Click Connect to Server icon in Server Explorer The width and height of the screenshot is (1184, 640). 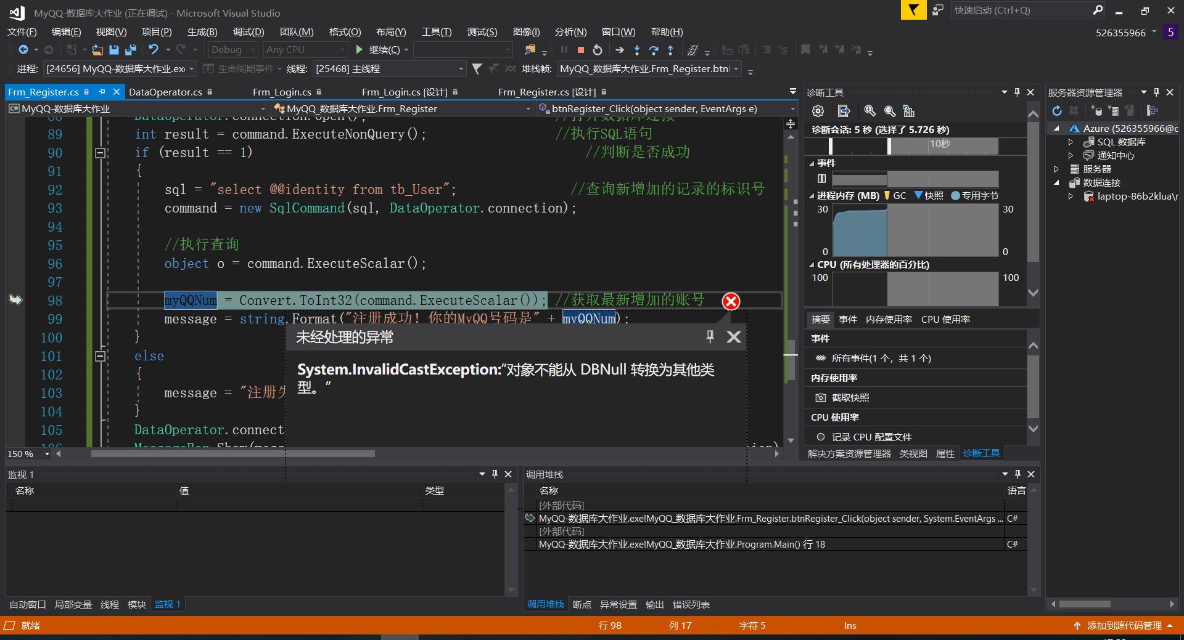click(1112, 110)
